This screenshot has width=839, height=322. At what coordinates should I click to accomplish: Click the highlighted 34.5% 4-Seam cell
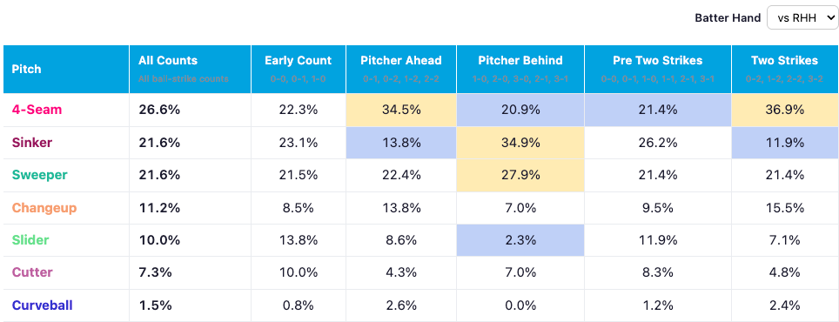click(400, 111)
